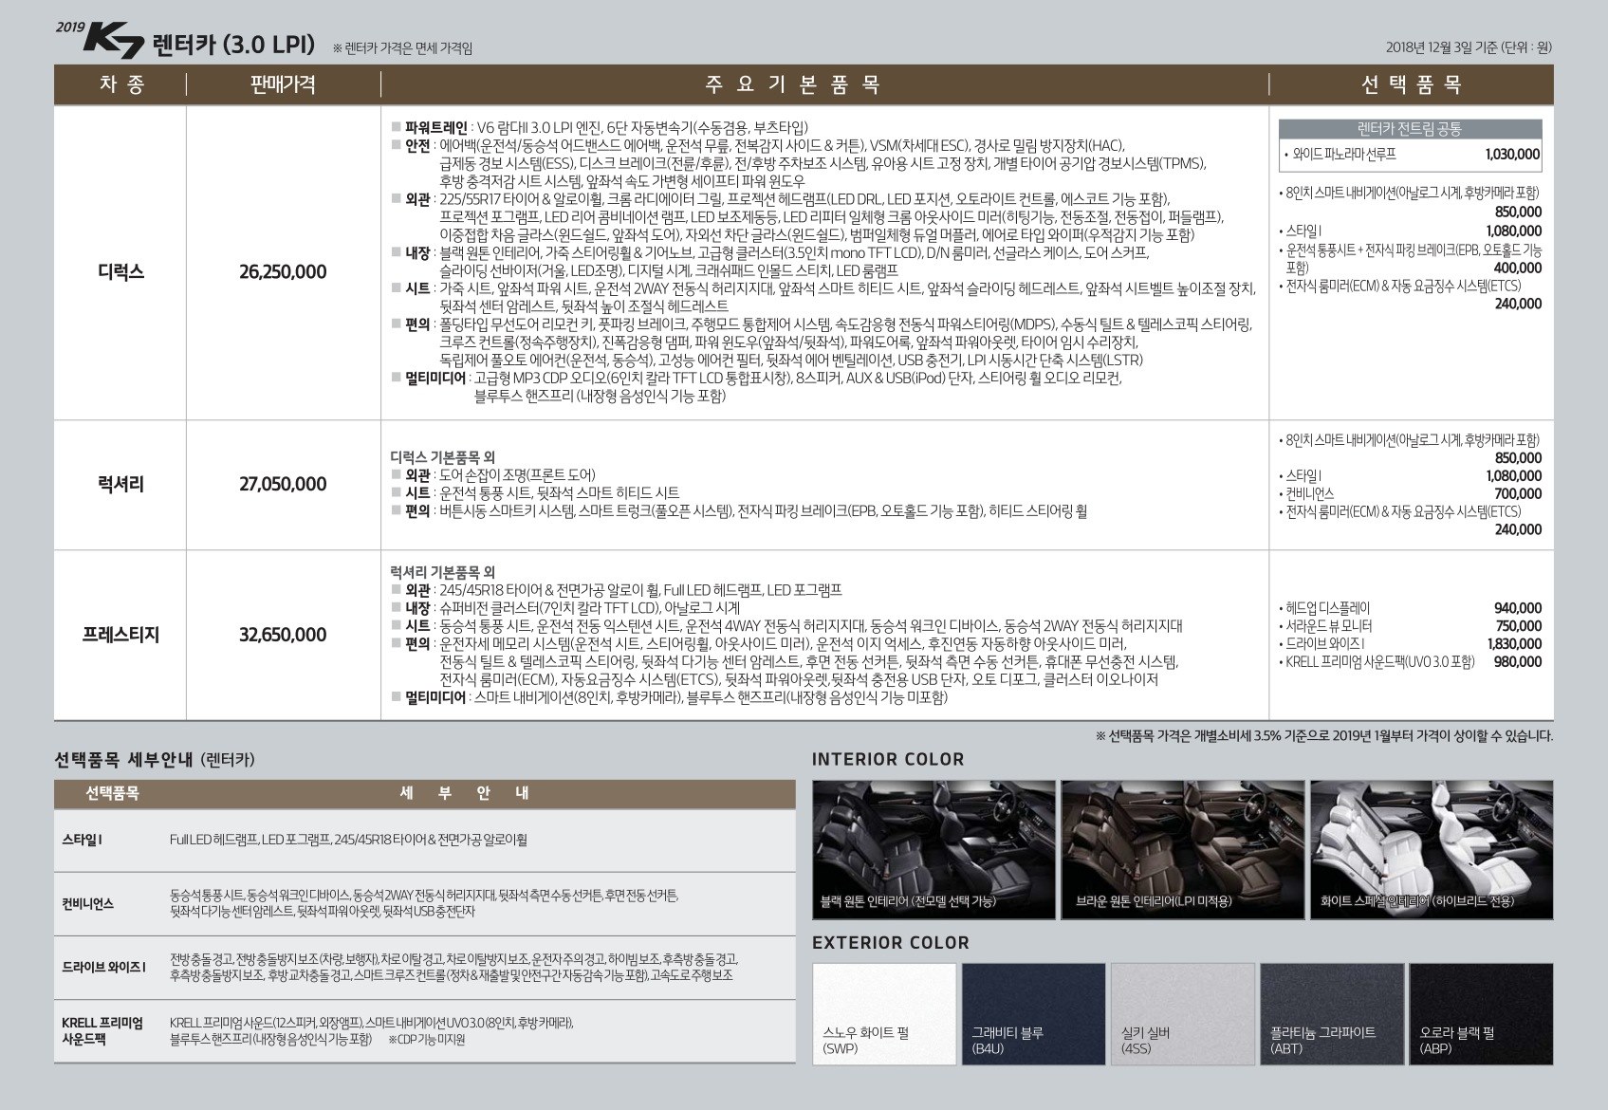Pick the Silky Silver (4SS) swatch
This screenshot has width=1608, height=1110.
[1182, 1013]
